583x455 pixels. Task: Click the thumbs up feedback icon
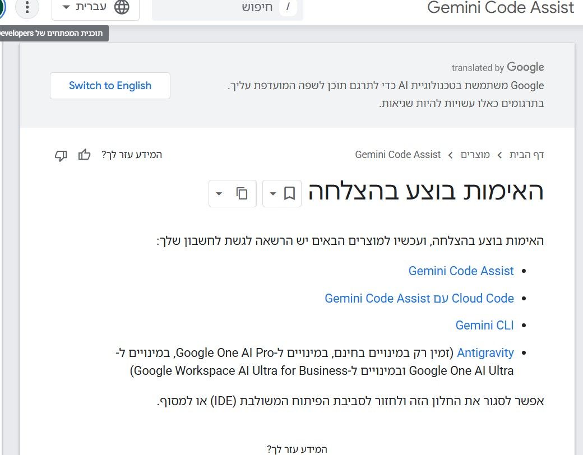point(85,154)
